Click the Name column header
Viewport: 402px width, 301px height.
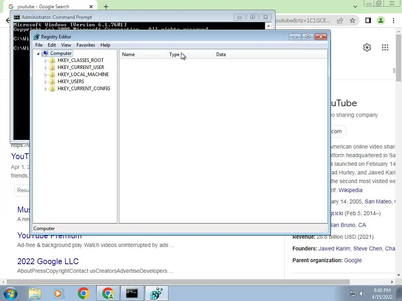[143, 54]
